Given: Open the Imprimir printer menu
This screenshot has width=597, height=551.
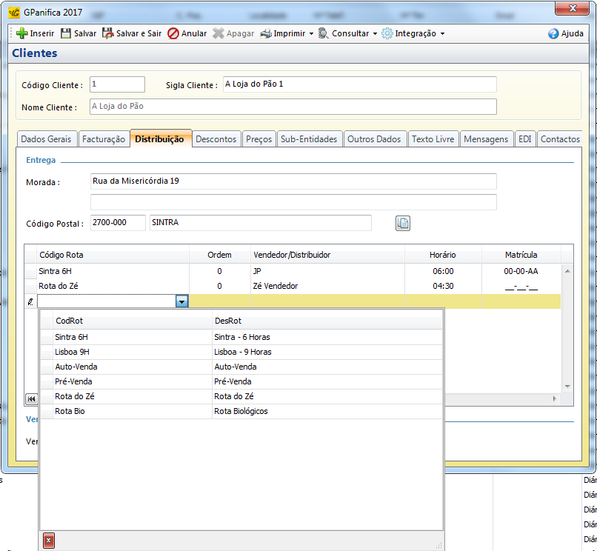Looking at the screenshot, I should tap(286, 33).
